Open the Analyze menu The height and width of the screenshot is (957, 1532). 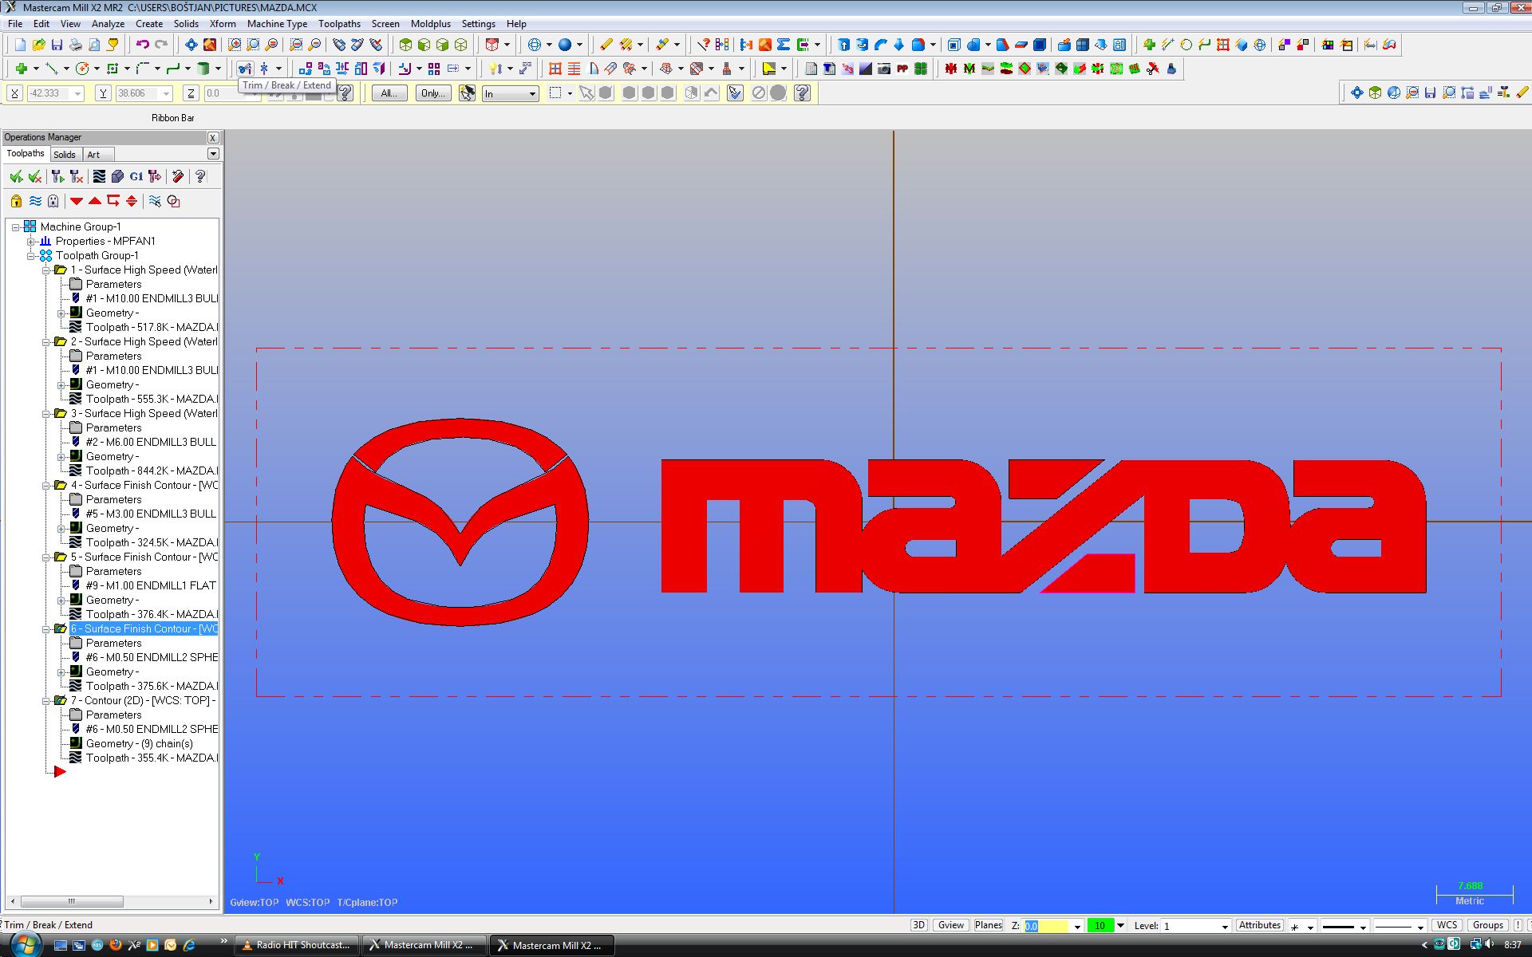pos(108,24)
